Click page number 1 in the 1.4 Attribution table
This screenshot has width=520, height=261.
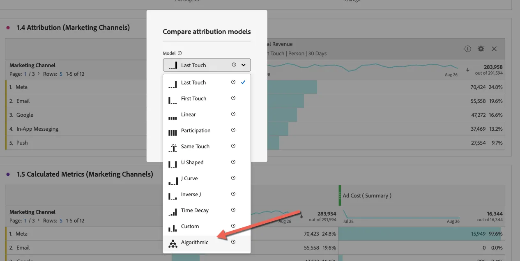click(x=25, y=74)
